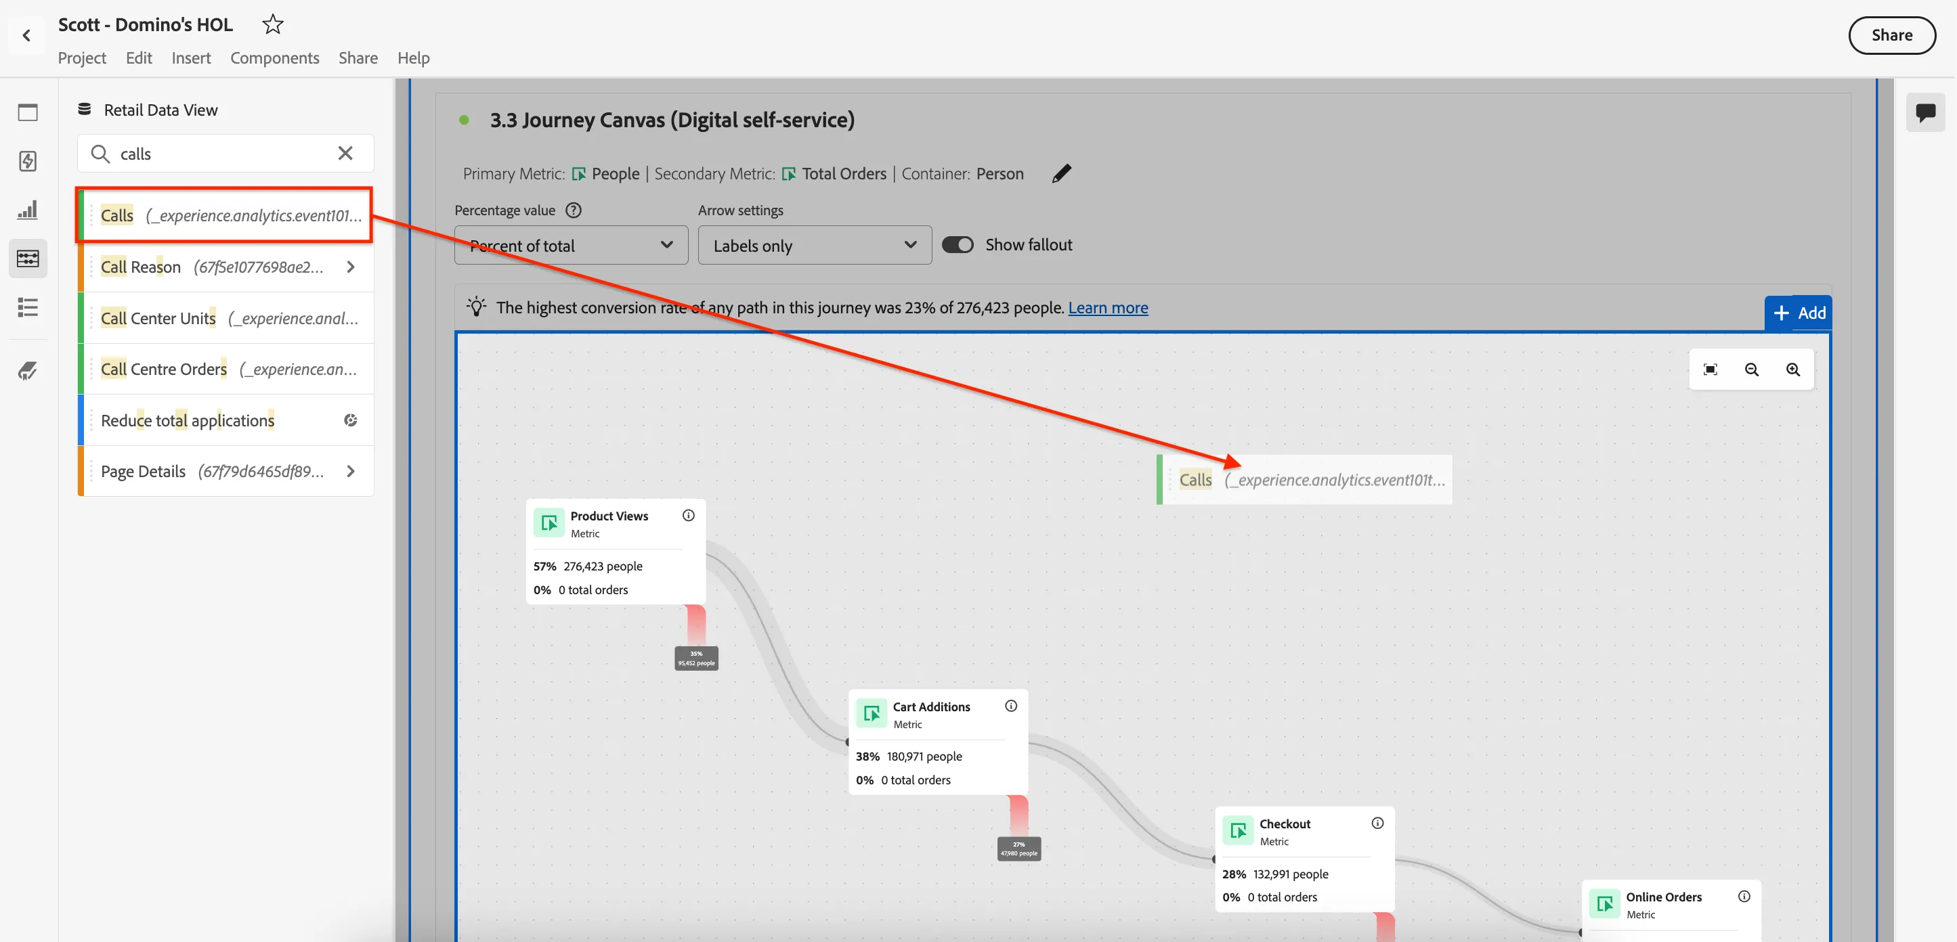The image size is (1957, 942).
Task: Open the Percent of total dropdown
Action: coord(572,245)
